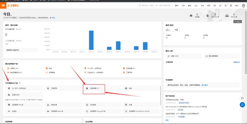Open the 性能测试服务 (PTS) news item

[182, 114]
